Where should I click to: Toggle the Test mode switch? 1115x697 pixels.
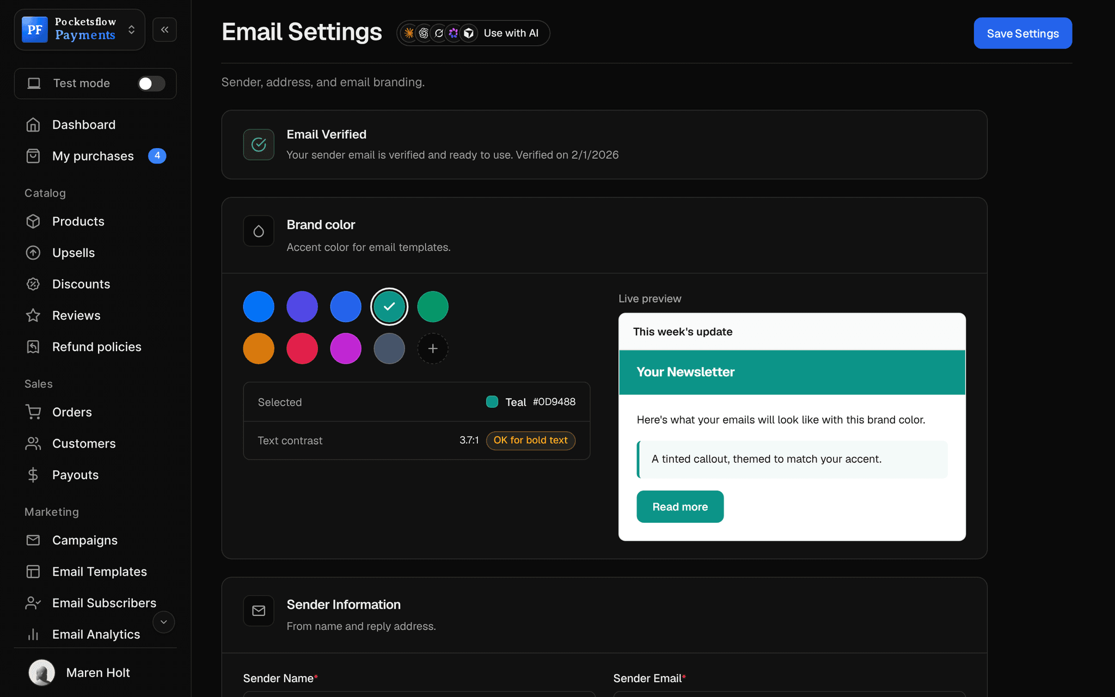click(x=151, y=83)
